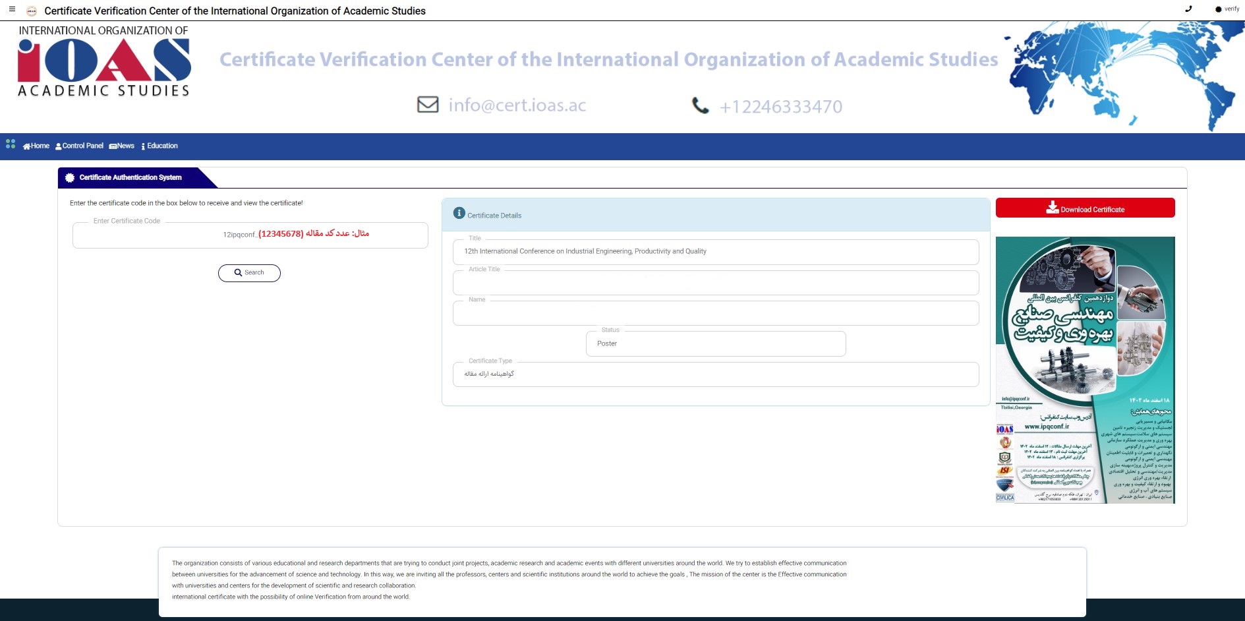
Task: Click the Search button
Action: point(249,273)
